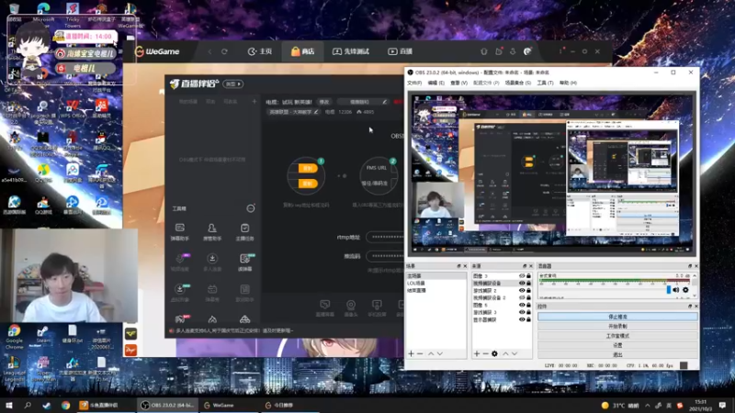Select the first scene in OBS scenes list
The width and height of the screenshot is (735, 413).
point(436,276)
